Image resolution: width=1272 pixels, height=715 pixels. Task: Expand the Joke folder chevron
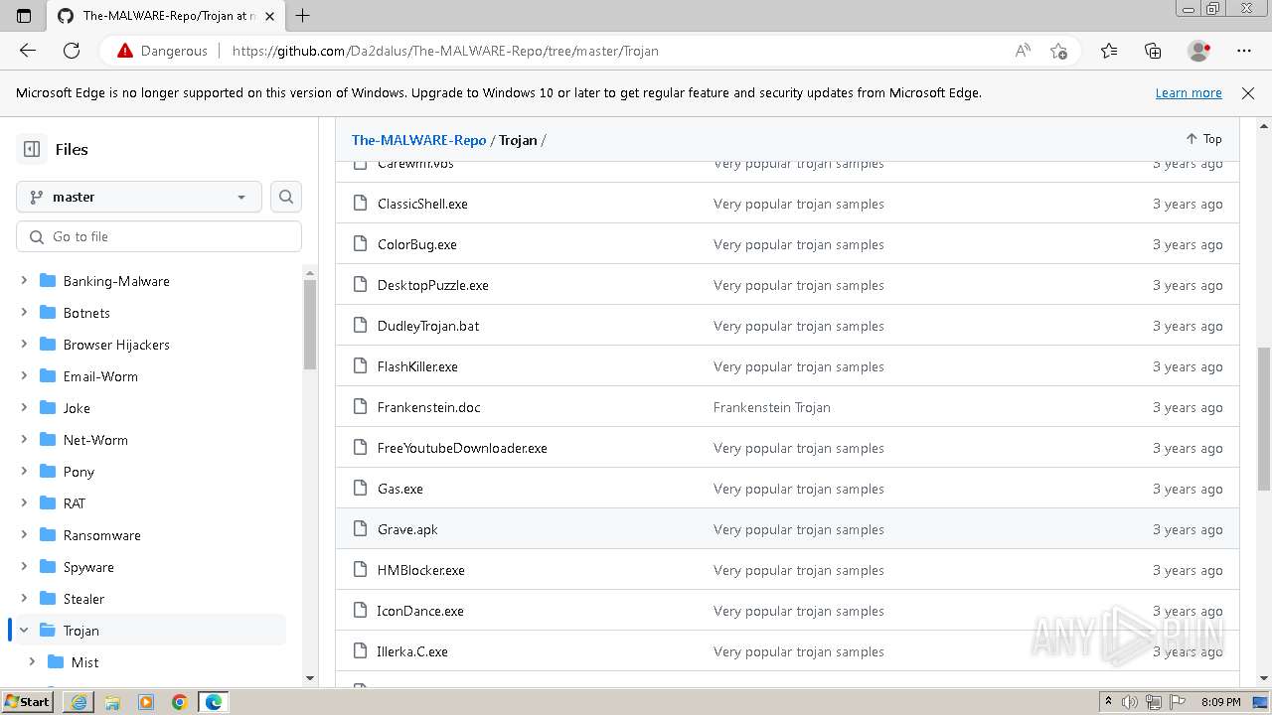[24, 408]
